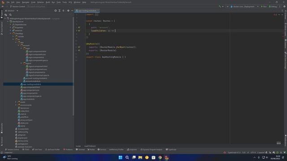Viewport: 287px width, 161px height.
Task: Select login.component.spec.ts in the tree
Action: tap(37, 60)
